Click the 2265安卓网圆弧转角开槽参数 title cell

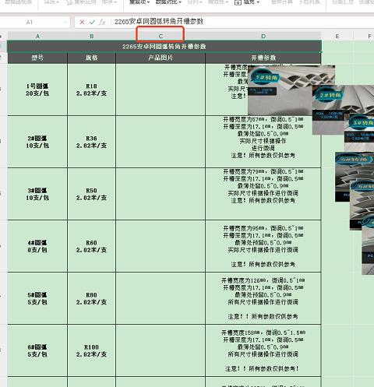point(164,47)
